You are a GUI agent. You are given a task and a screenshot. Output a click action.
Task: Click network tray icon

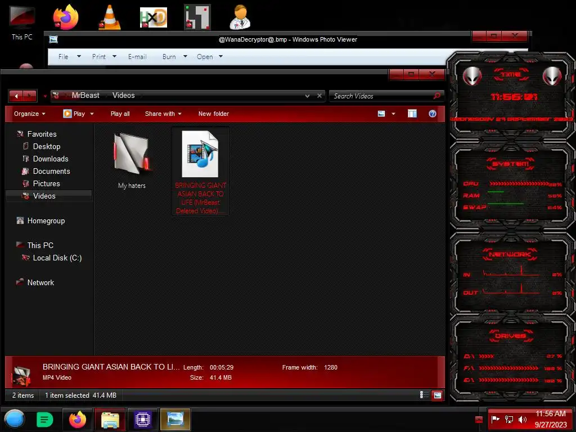click(x=508, y=419)
